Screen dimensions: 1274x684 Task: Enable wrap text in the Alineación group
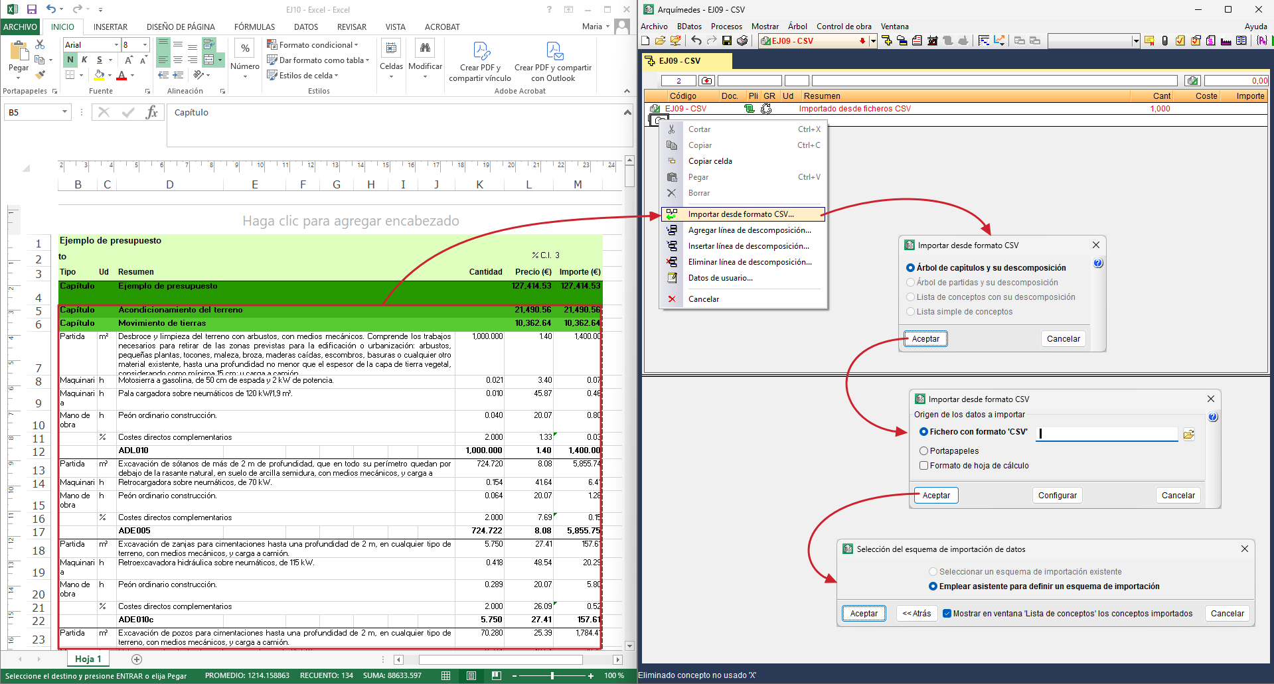(208, 44)
